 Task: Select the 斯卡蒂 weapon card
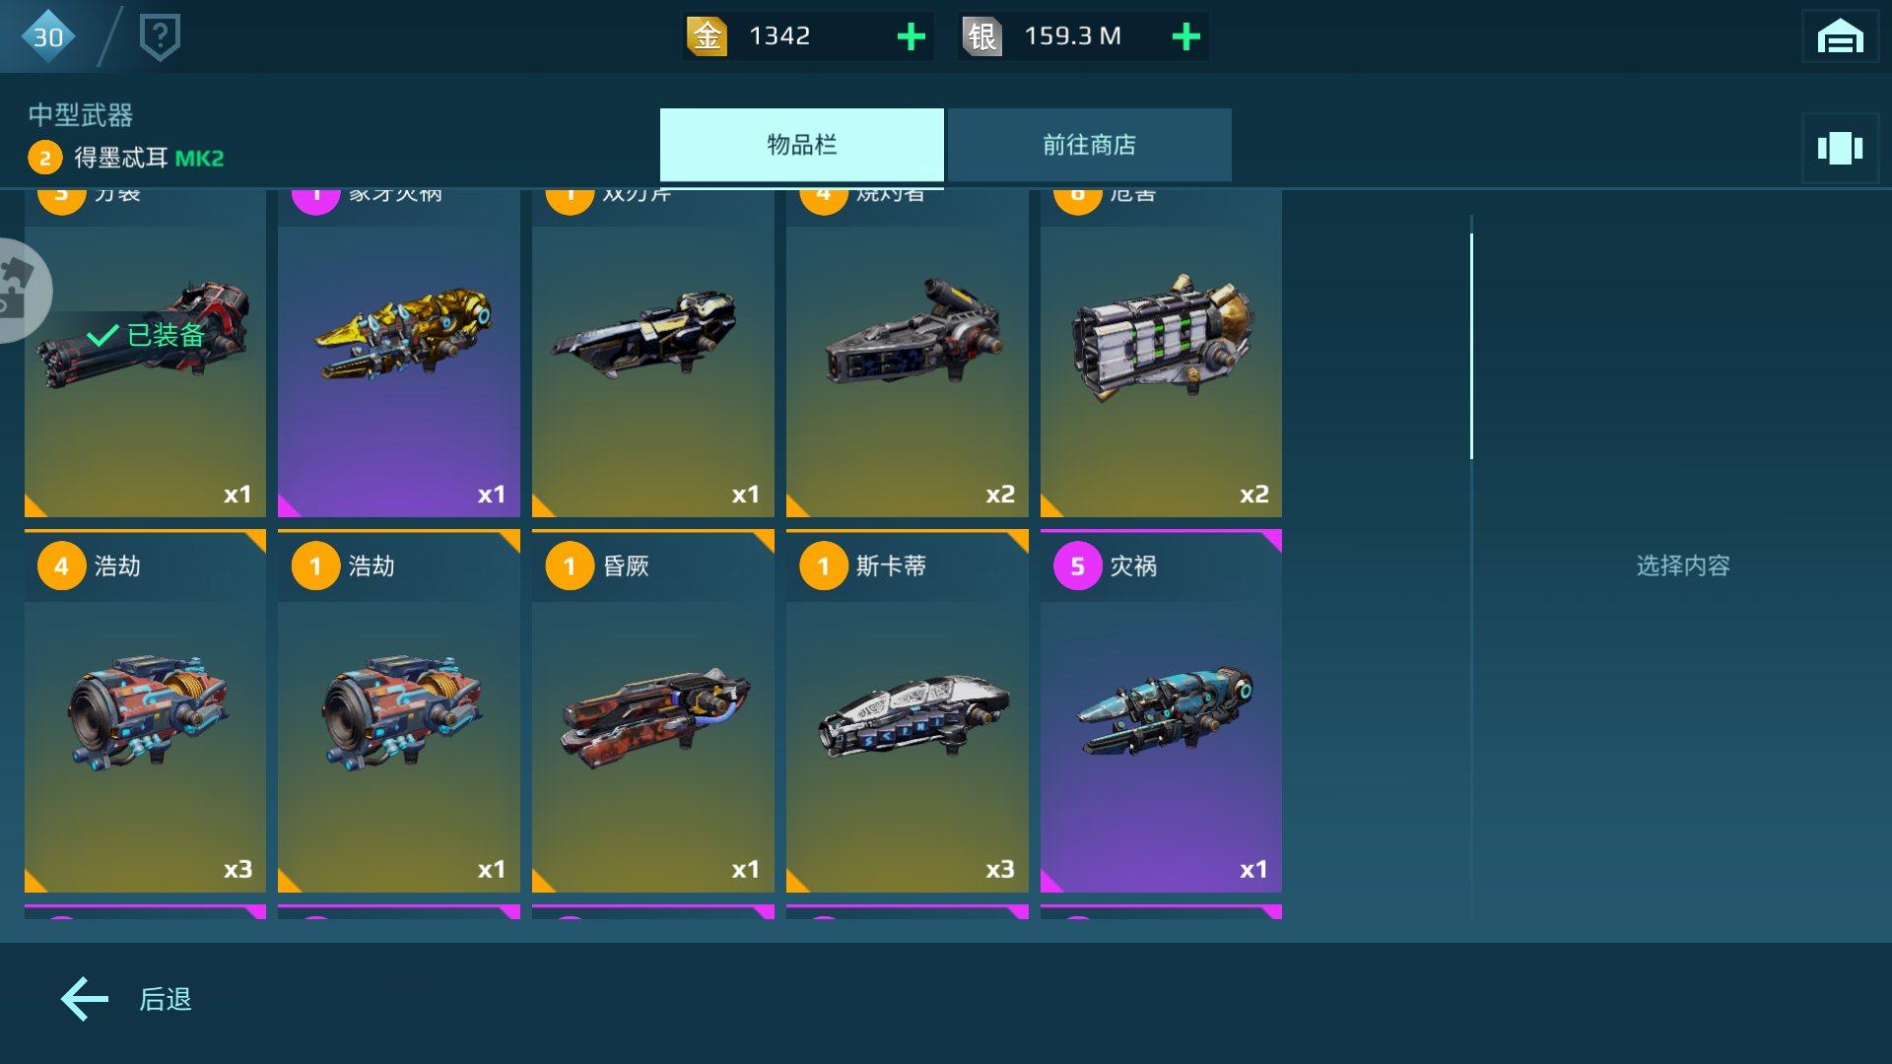coord(907,711)
